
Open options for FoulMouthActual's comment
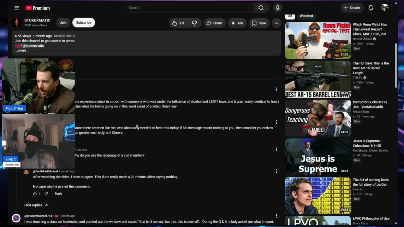pyautogui.click(x=276, y=171)
